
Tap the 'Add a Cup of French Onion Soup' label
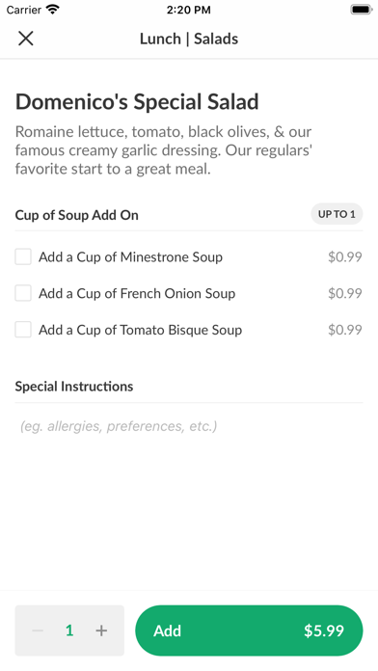[137, 293]
